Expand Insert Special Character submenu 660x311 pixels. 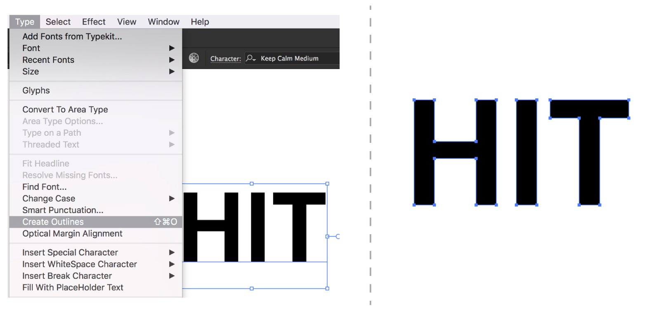point(172,253)
